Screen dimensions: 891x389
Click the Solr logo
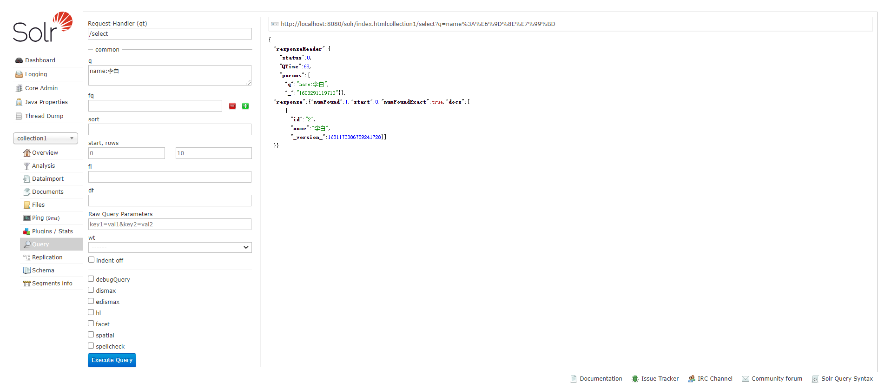point(43,27)
